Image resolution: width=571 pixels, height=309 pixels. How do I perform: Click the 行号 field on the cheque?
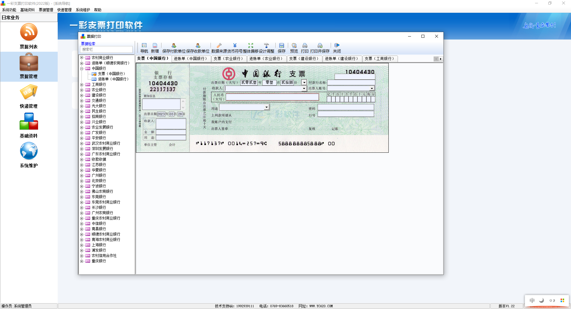click(x=346, y=114)
